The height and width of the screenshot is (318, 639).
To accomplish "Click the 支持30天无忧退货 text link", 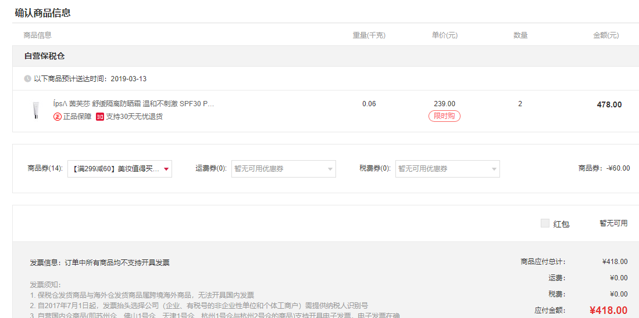I will coord(134,117).
